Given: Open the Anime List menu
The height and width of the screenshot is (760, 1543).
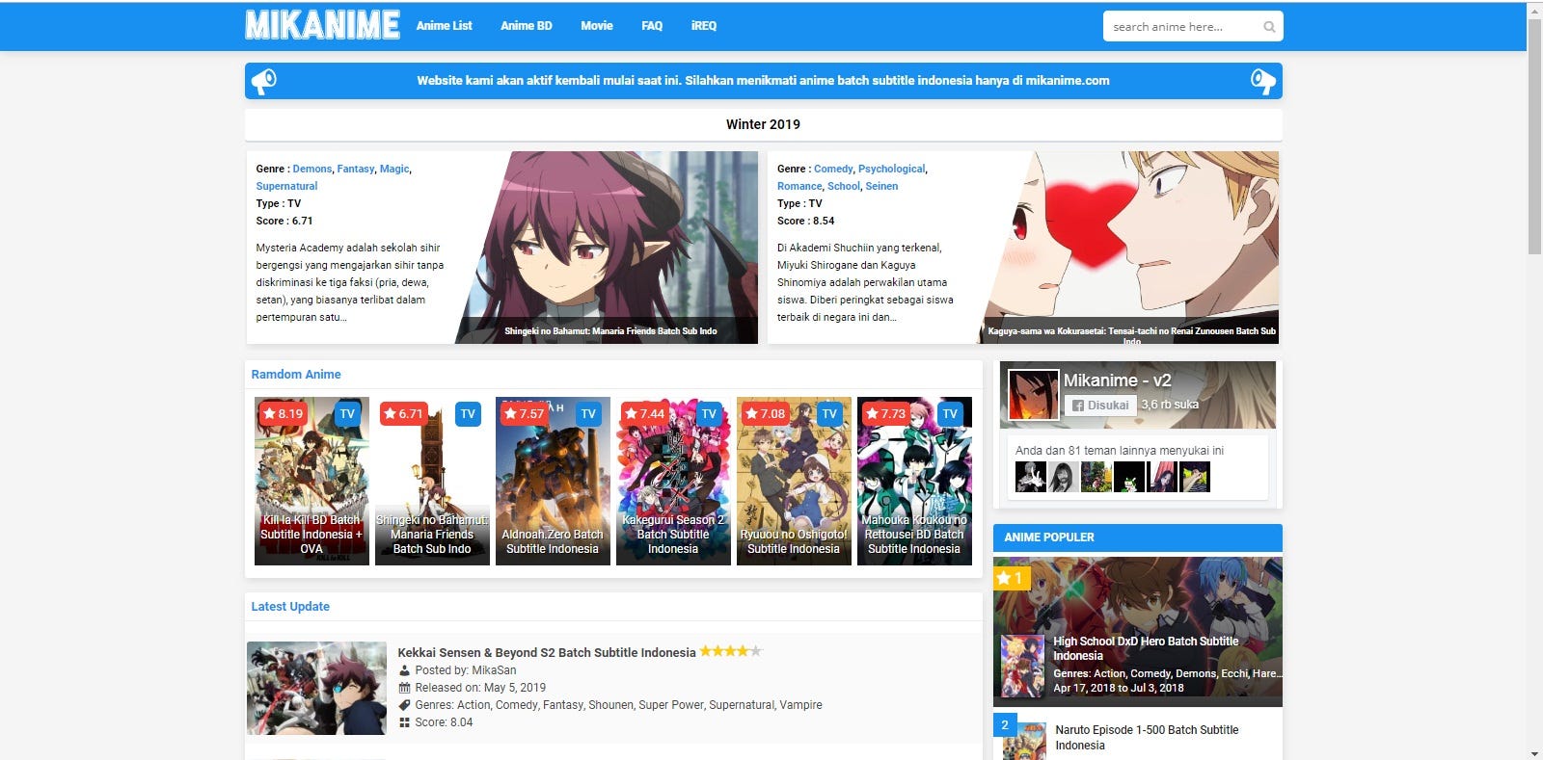Looking at the screenshot, I should coord(444,26).
